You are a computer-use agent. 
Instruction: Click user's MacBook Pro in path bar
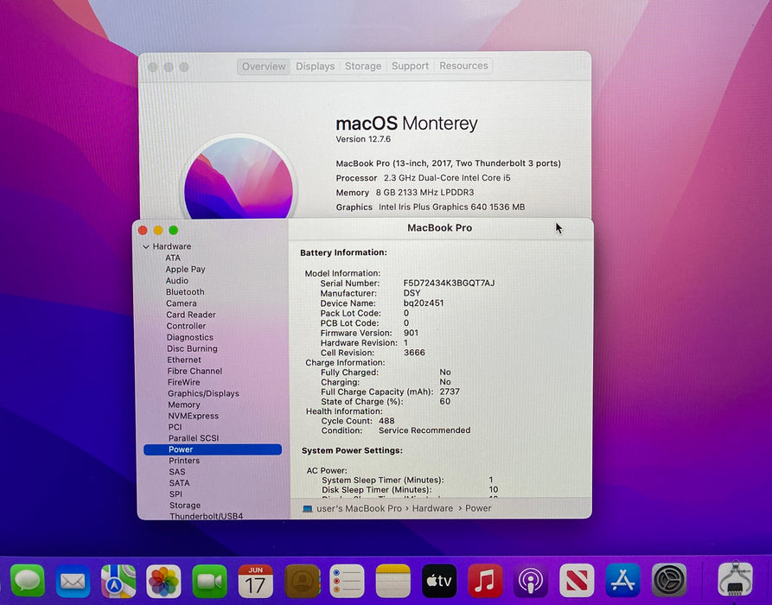(x=359, y=508)
